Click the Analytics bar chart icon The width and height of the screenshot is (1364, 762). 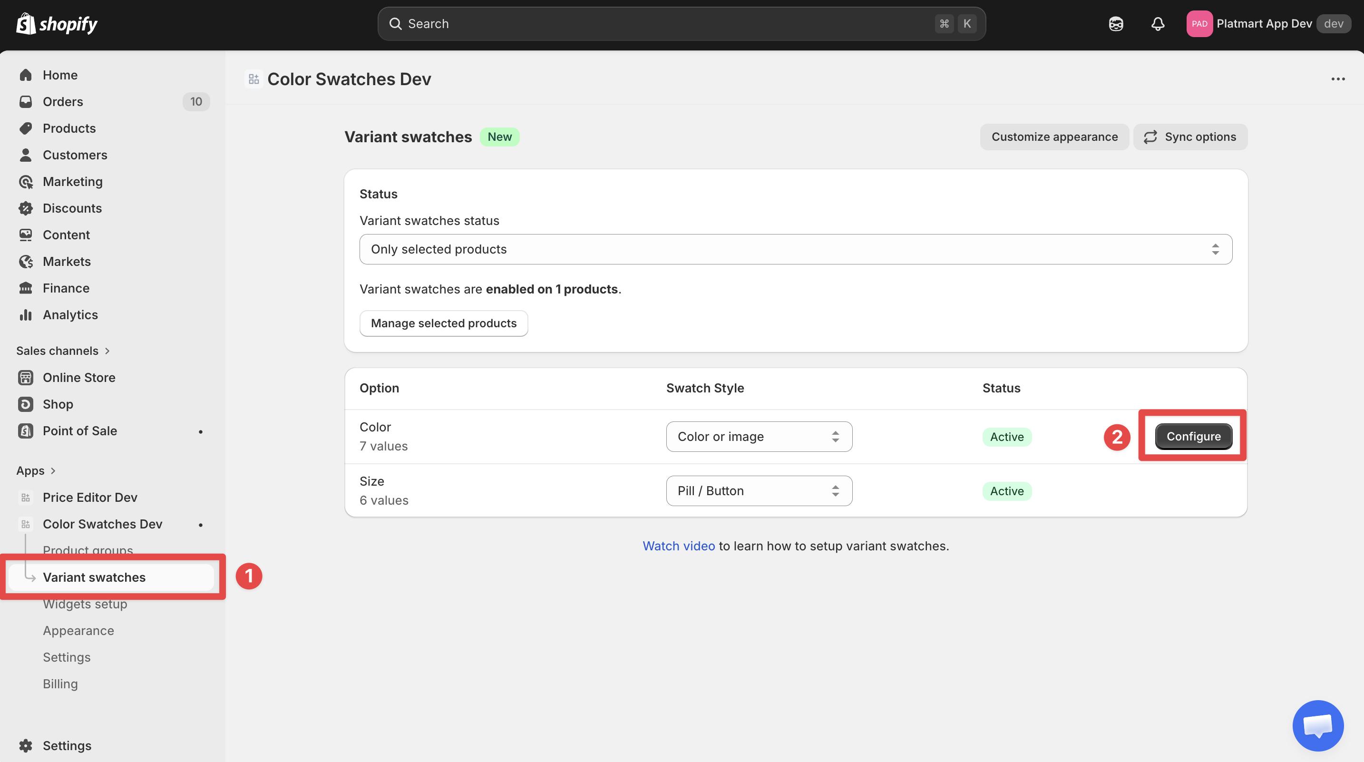coord(25,314)
